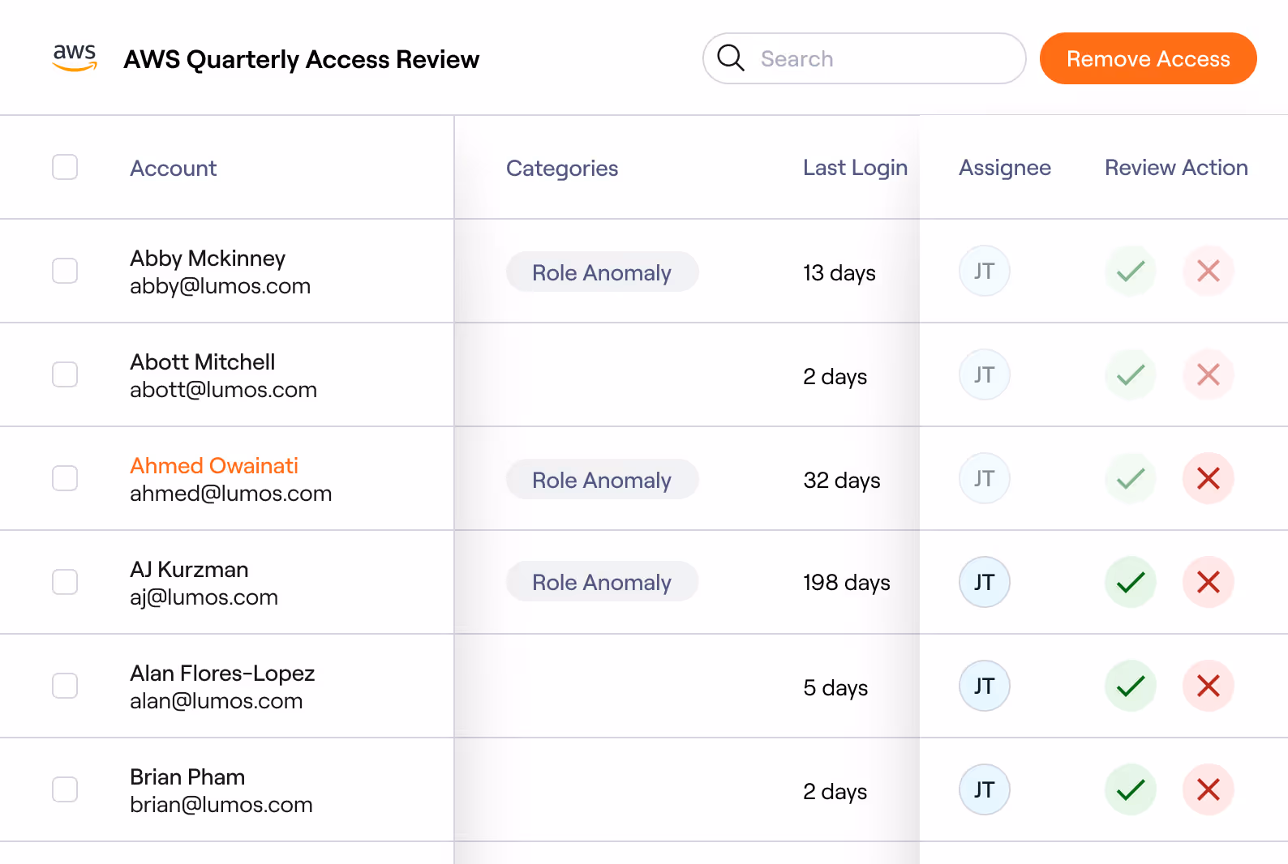Approve access for AJ Kurzman
This screenshot has height=864, width=1288.
tap(1131, 582)
